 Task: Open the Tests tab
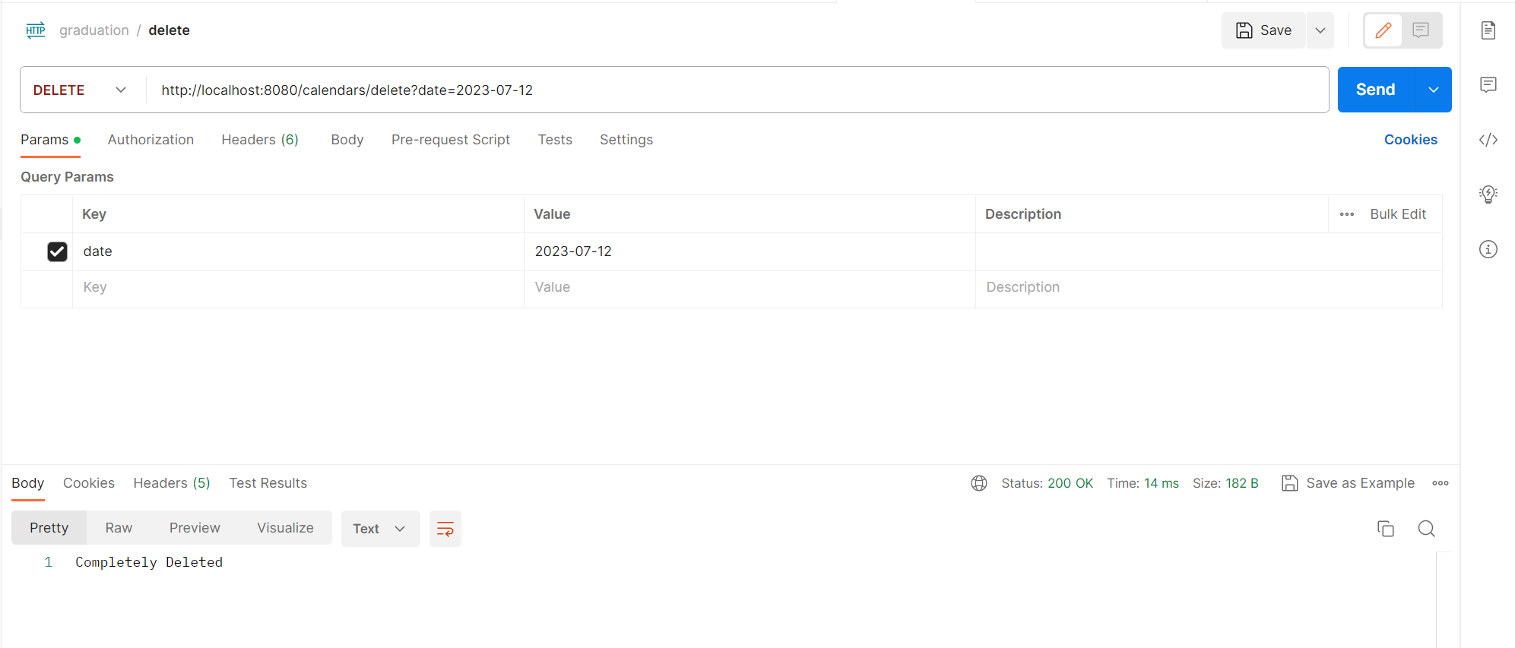tap(555, 140)
